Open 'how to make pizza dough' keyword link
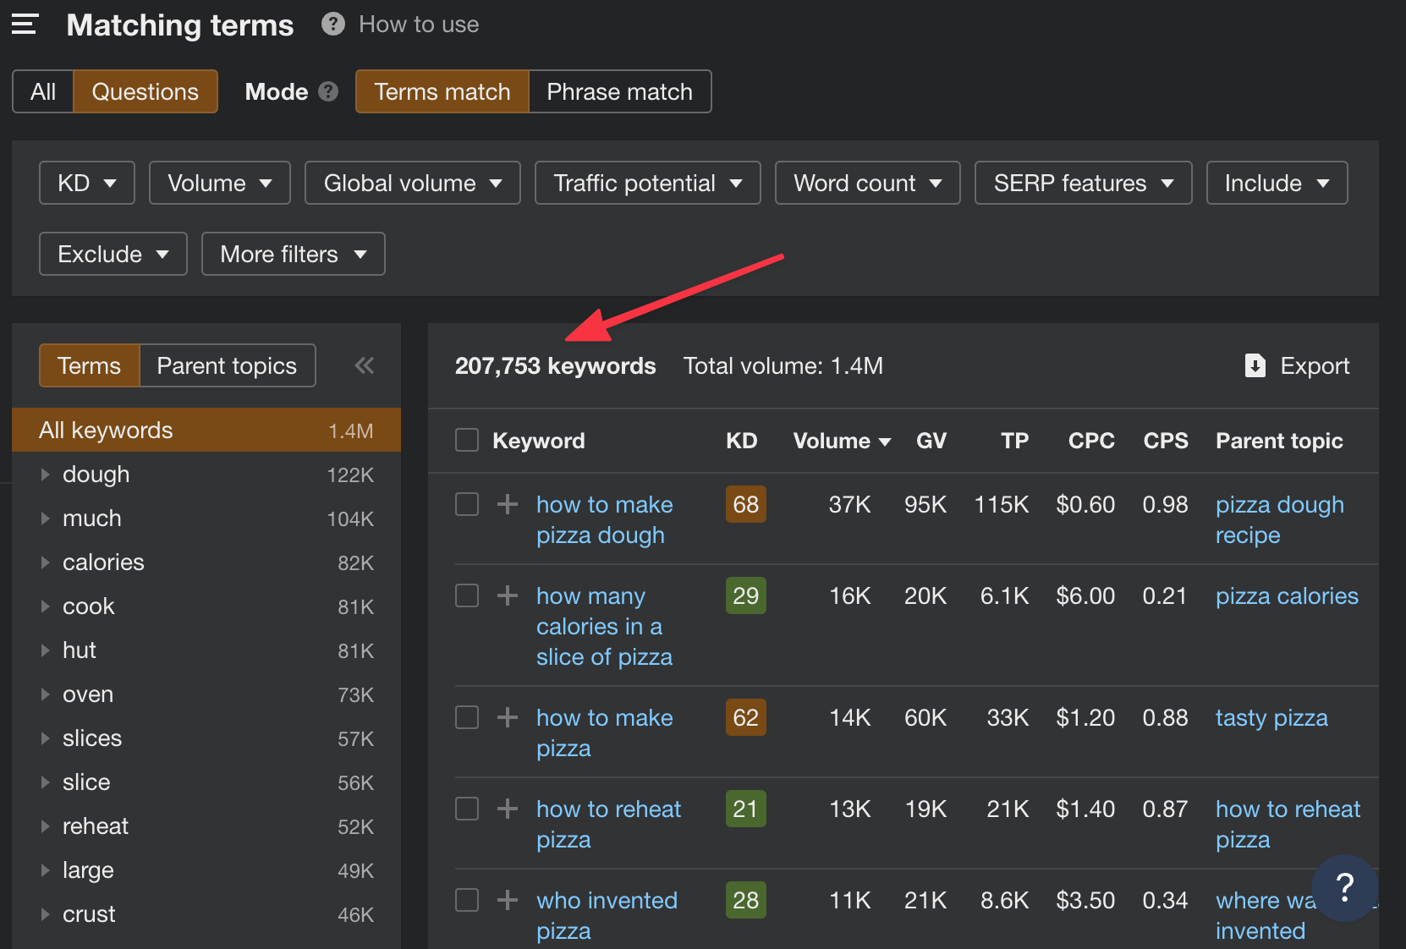 pos(605,519)
